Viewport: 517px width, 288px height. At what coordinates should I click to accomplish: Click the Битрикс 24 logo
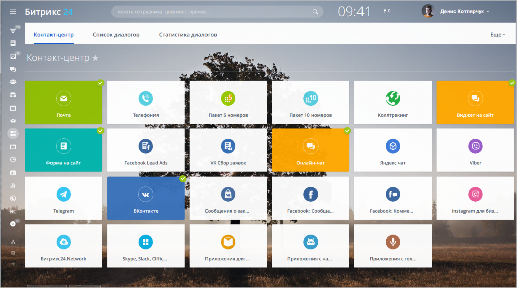[x=49, y=12]
